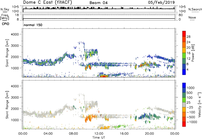Select '4000' on the power panel range axis

[15, 34]
